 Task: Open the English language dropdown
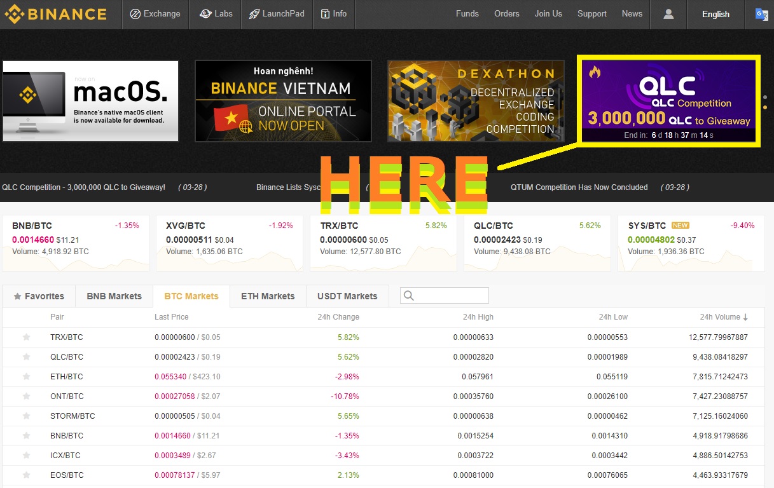715,14
